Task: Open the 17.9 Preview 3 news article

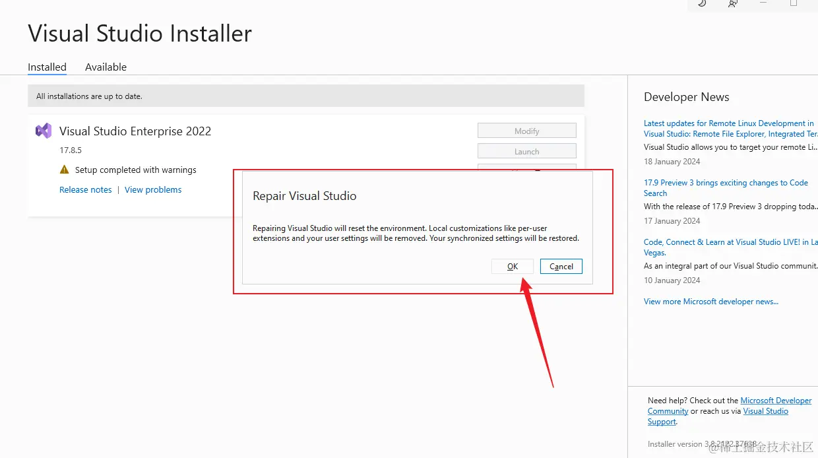Action: coord(726,188)
